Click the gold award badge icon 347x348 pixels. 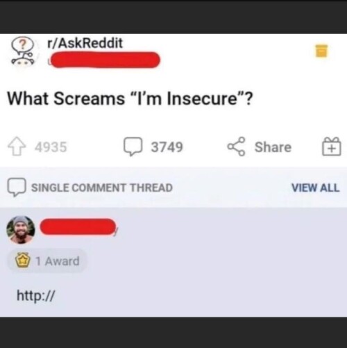point(23,261)
